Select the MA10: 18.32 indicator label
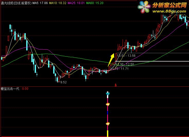 tap(58, 3)
